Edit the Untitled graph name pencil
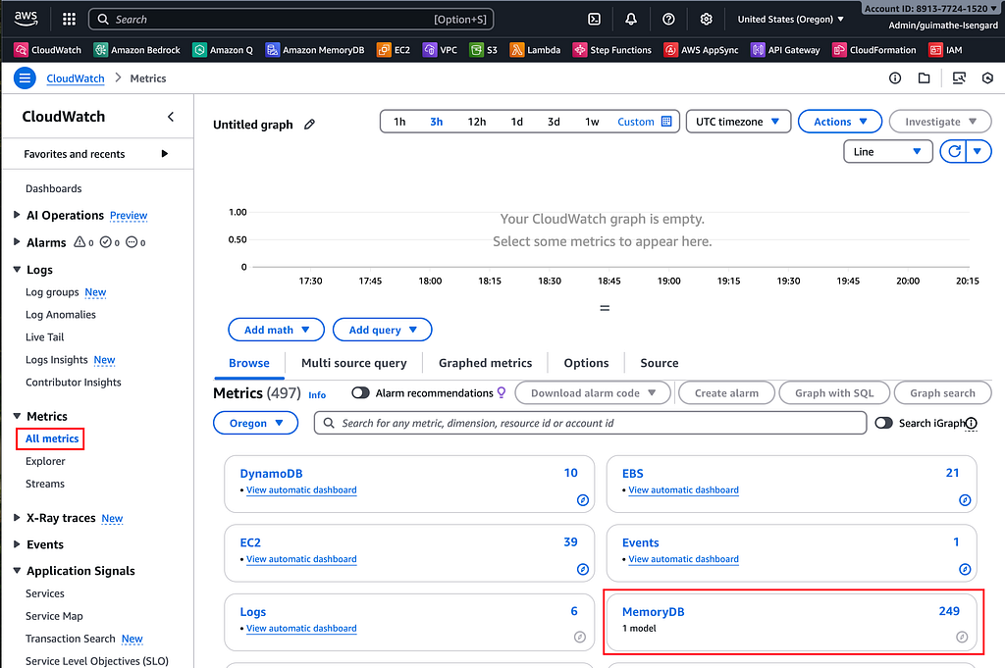The image size is (1005, 668). 309,125
